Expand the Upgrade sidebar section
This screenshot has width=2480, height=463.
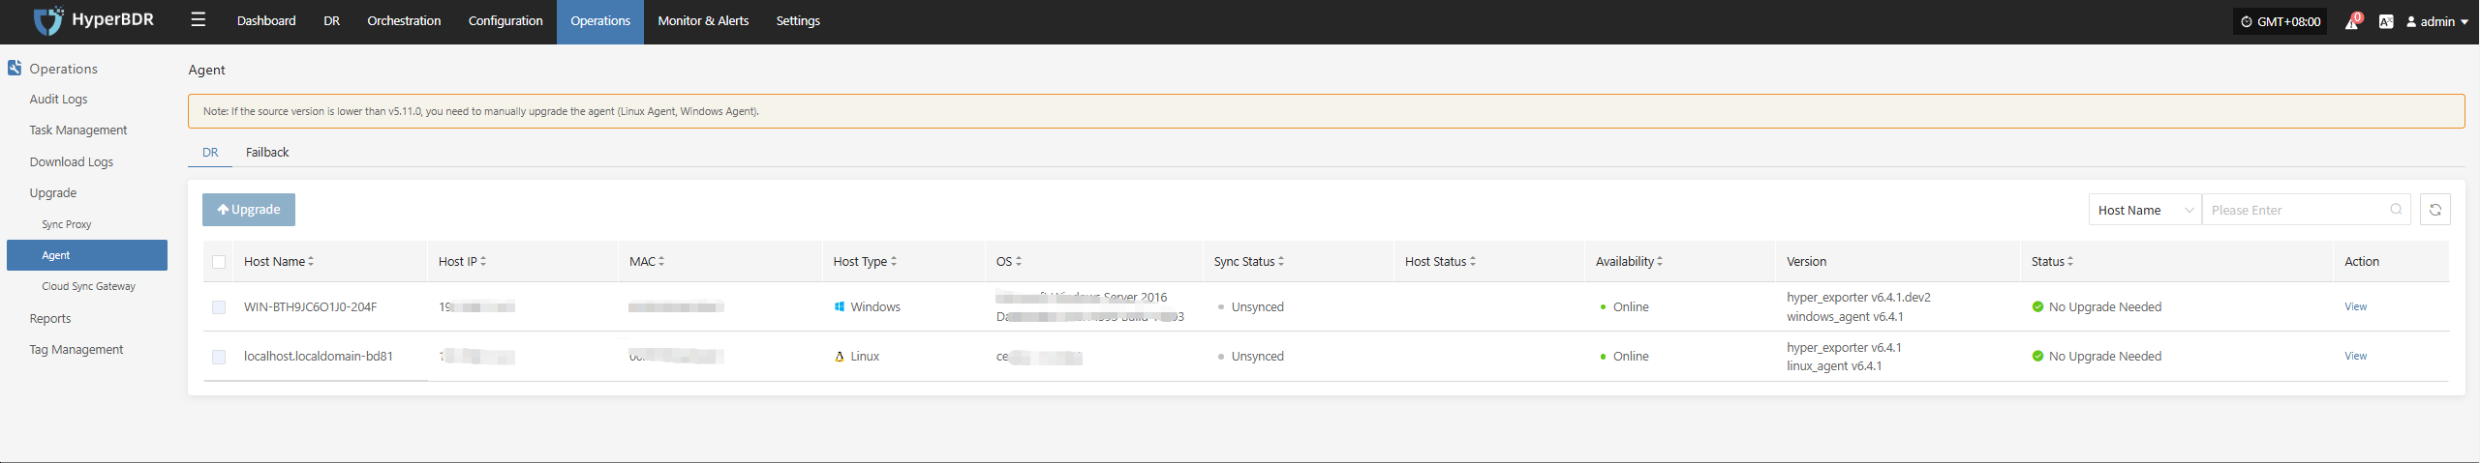coord(53,193)
